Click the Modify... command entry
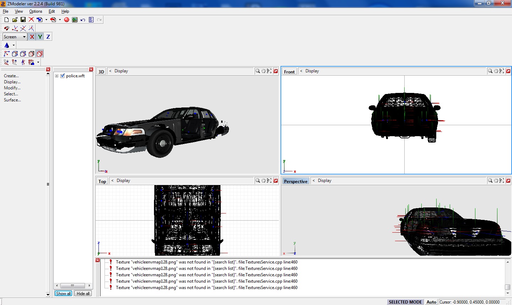This screenshot has height=305, width=512. click(x=12, y=88)
